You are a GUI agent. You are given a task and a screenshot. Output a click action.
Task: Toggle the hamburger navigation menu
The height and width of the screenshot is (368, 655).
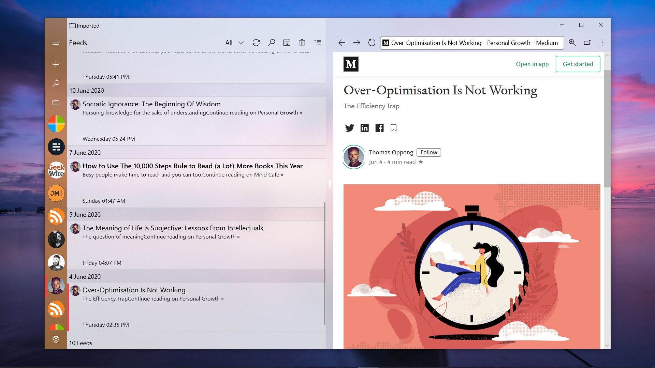click(56, 43)
